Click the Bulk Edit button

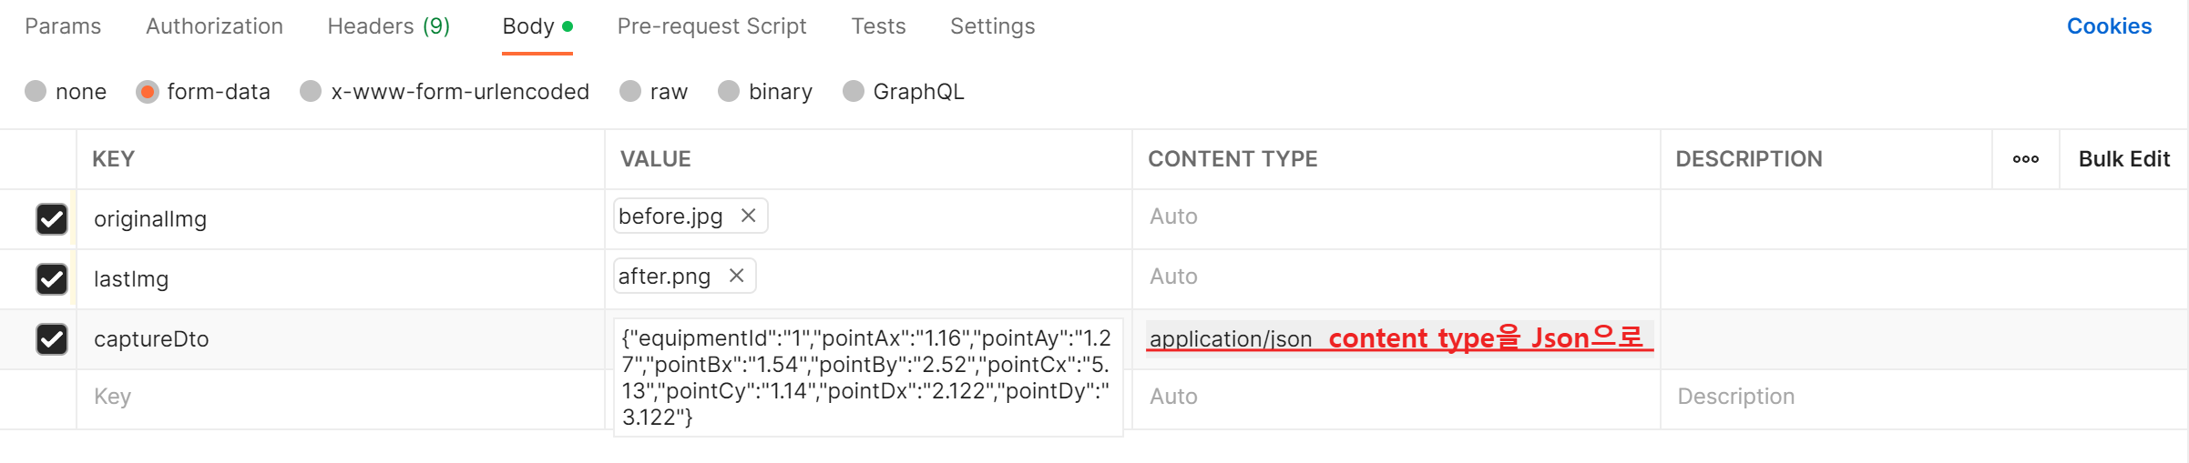click(2123, 159)
